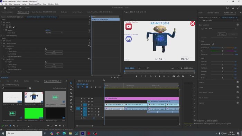Select the Razor tool

coord(71,93)
